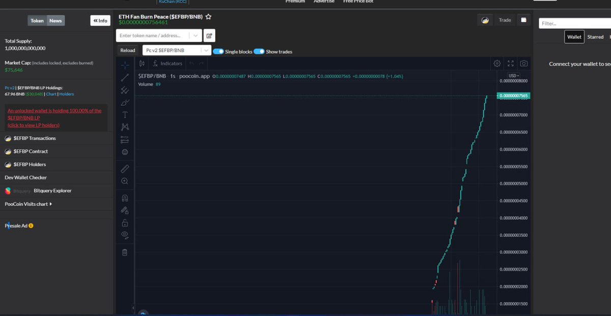Open the pitchfork and Gann tools
The width and height of the screenshot is (611, 316).
[x=125, y=90]
